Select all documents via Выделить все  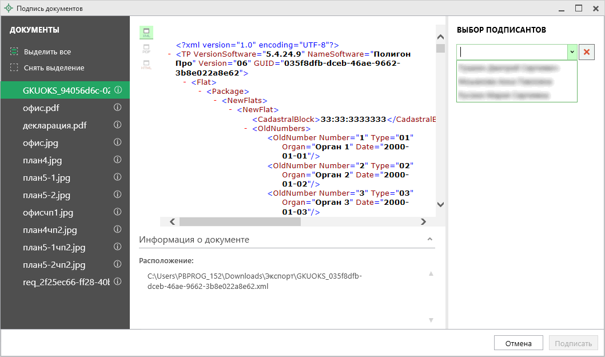(47, 52)
